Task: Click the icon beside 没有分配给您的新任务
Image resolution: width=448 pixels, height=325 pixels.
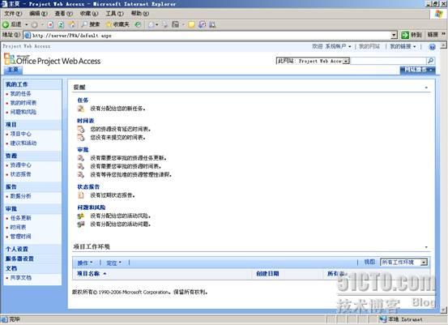Action: pyautogui.click(x=81, y=109)
